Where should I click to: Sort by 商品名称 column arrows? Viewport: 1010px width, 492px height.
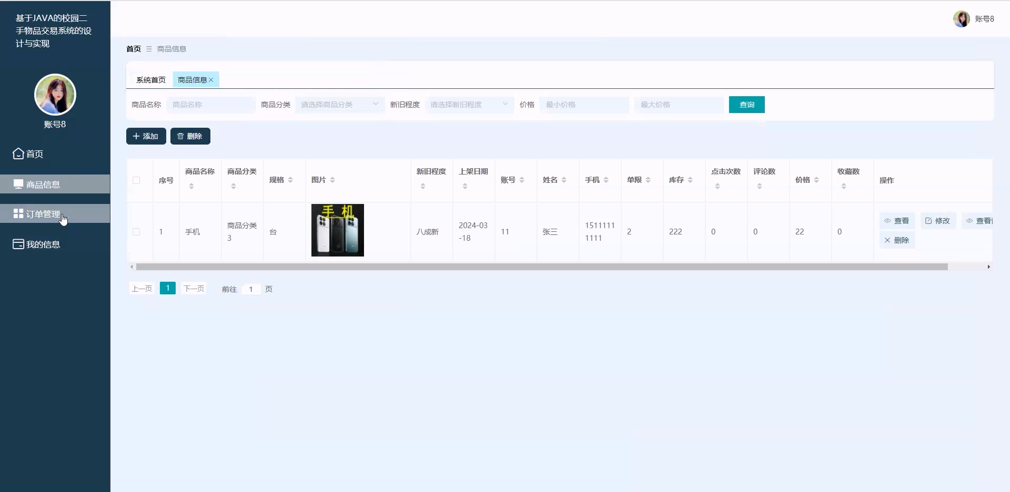click(x=191, y=186)
